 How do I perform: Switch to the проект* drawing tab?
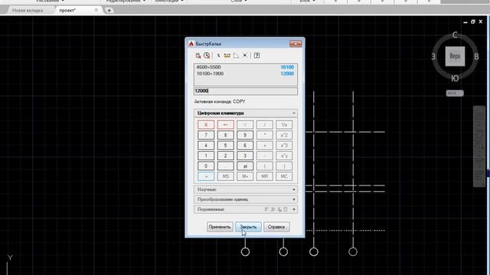point(67,10)
